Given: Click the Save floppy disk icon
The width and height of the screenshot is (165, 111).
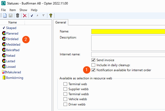Looking at the screenshot, I should coord(11,16).
